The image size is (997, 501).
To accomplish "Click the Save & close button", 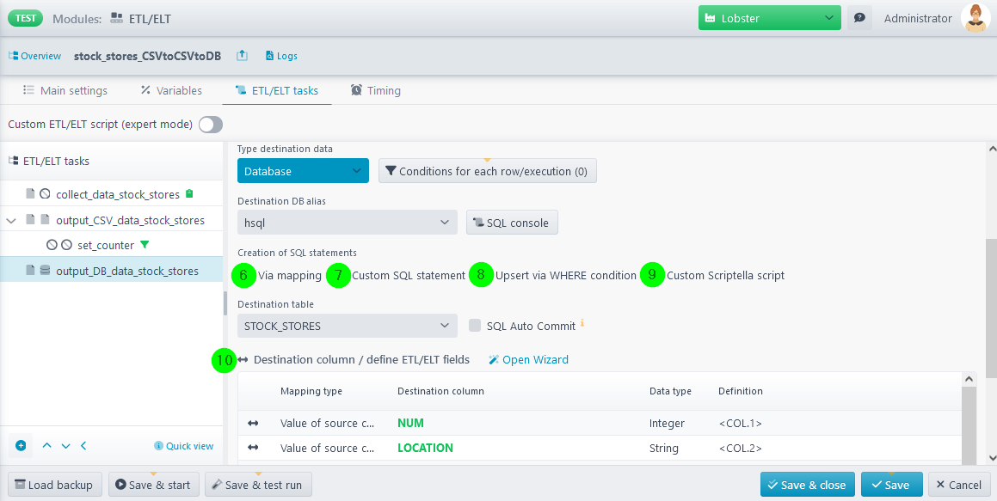I will click(807, 485).
